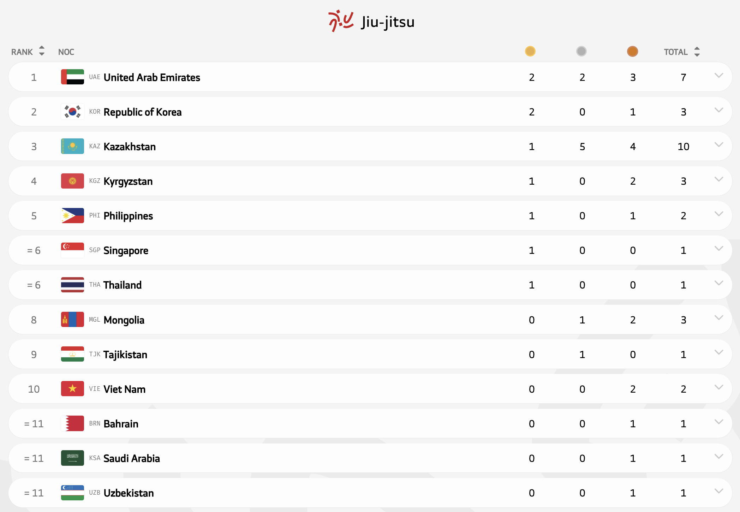
Task: Click the Saudi Arabia flag icon
Action: click(x=72, y=458)
